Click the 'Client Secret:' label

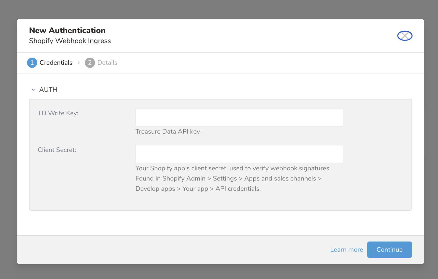click(x=57, y=150)
